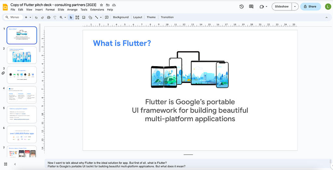
Task: View cloud save status icon
Action: pyautogui.click(x=114, y=5)
